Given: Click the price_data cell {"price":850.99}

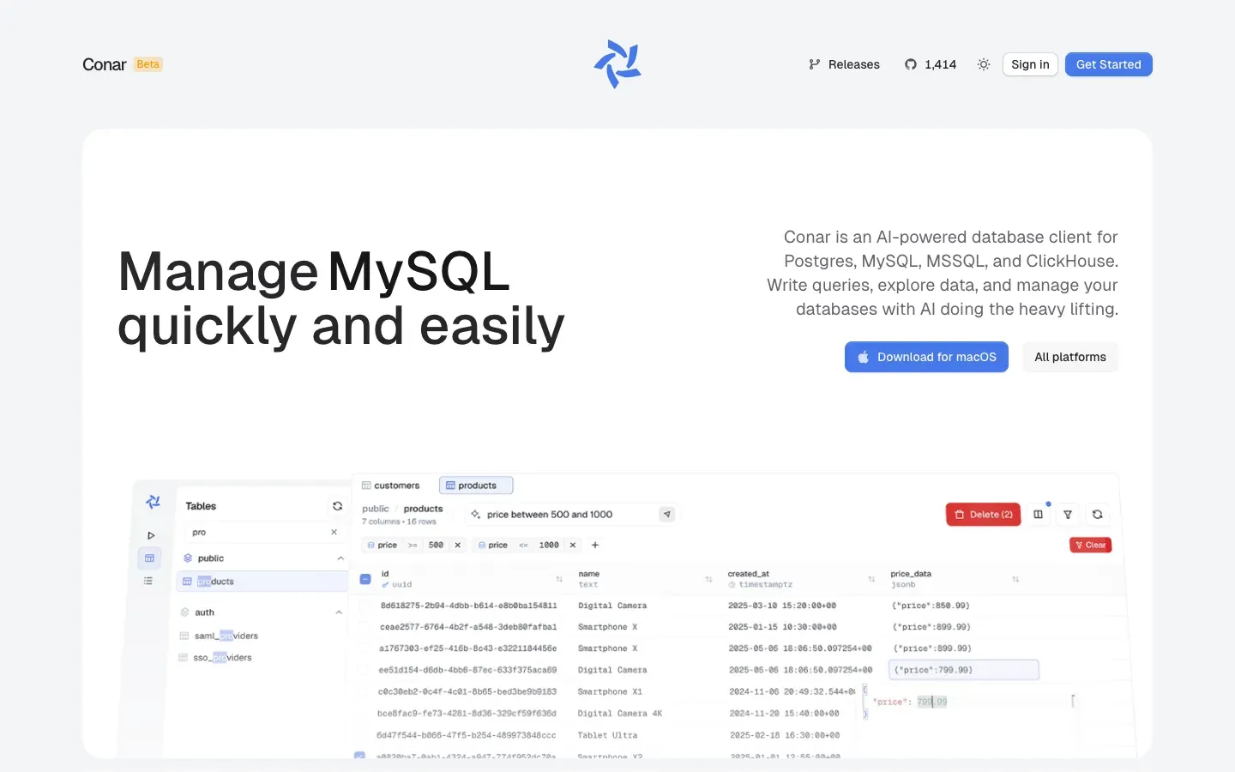Looking at the screenshot, I should tap(931, 606).
